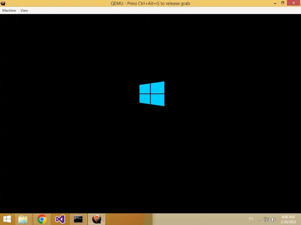This screenshot has height=225, width=301.
Task: Click the Windows Start button on the taskbar
Action: 7,219
